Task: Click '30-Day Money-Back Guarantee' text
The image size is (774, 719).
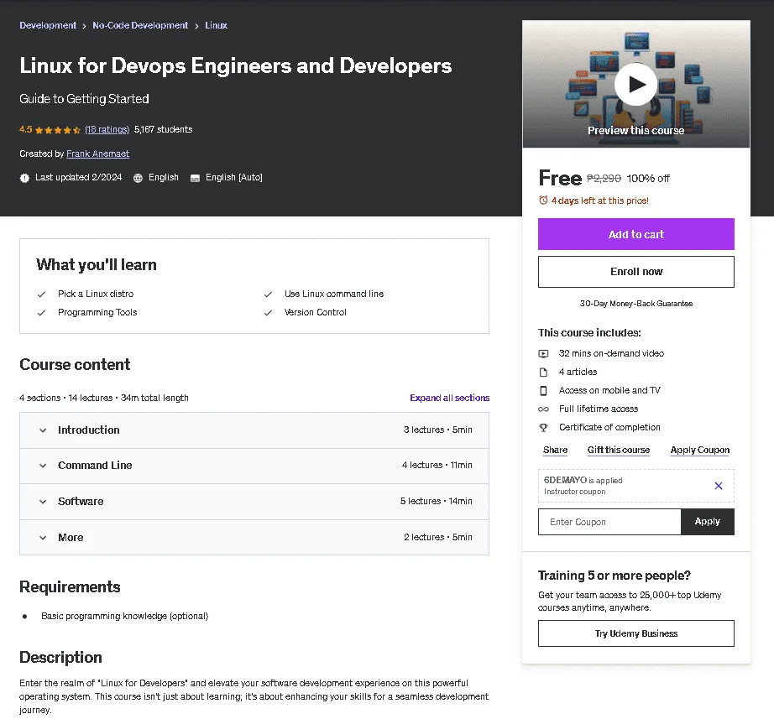Action: point(635,304)
